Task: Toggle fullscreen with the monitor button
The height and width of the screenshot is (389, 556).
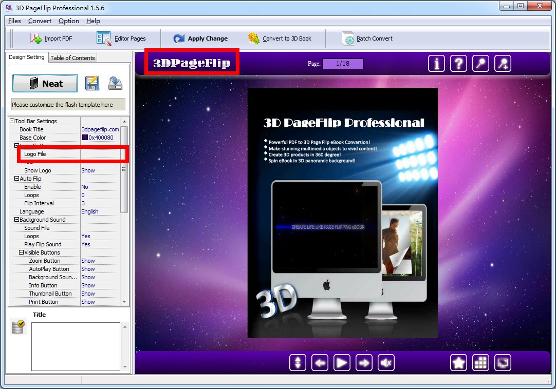Action: pyautogui.click(x=503, y=363)
